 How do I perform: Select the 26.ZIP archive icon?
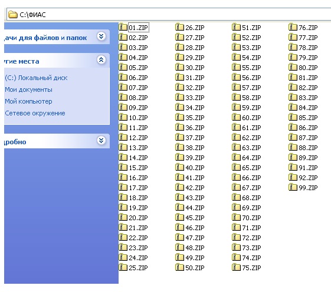[x=179, y=27]
